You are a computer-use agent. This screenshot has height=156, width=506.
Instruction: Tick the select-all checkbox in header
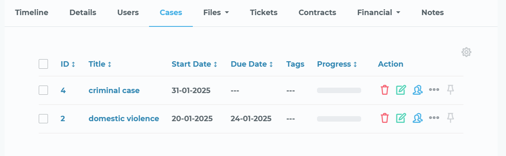(43, 64)
